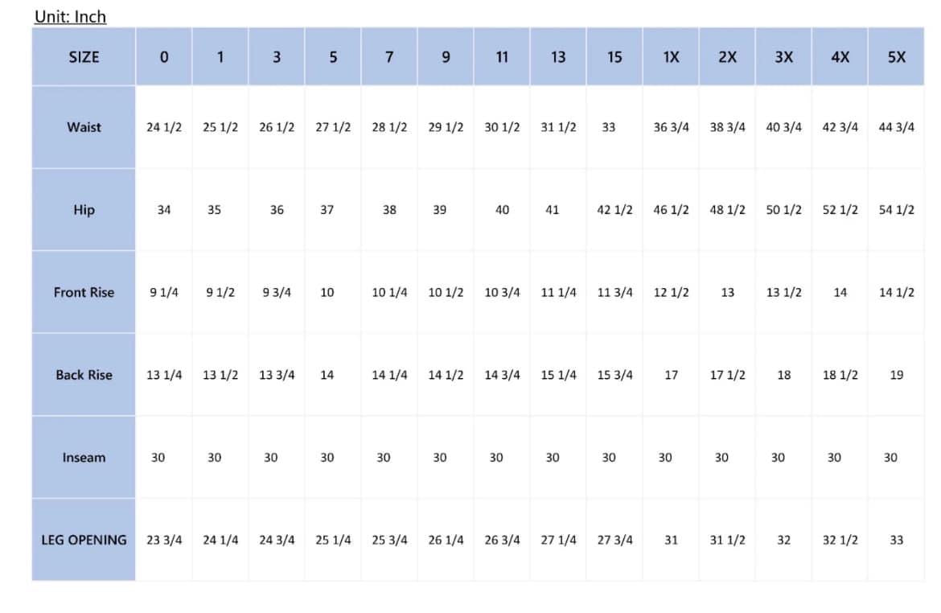
Task: Select the 3X size column header
Action: tap(783, 57)
